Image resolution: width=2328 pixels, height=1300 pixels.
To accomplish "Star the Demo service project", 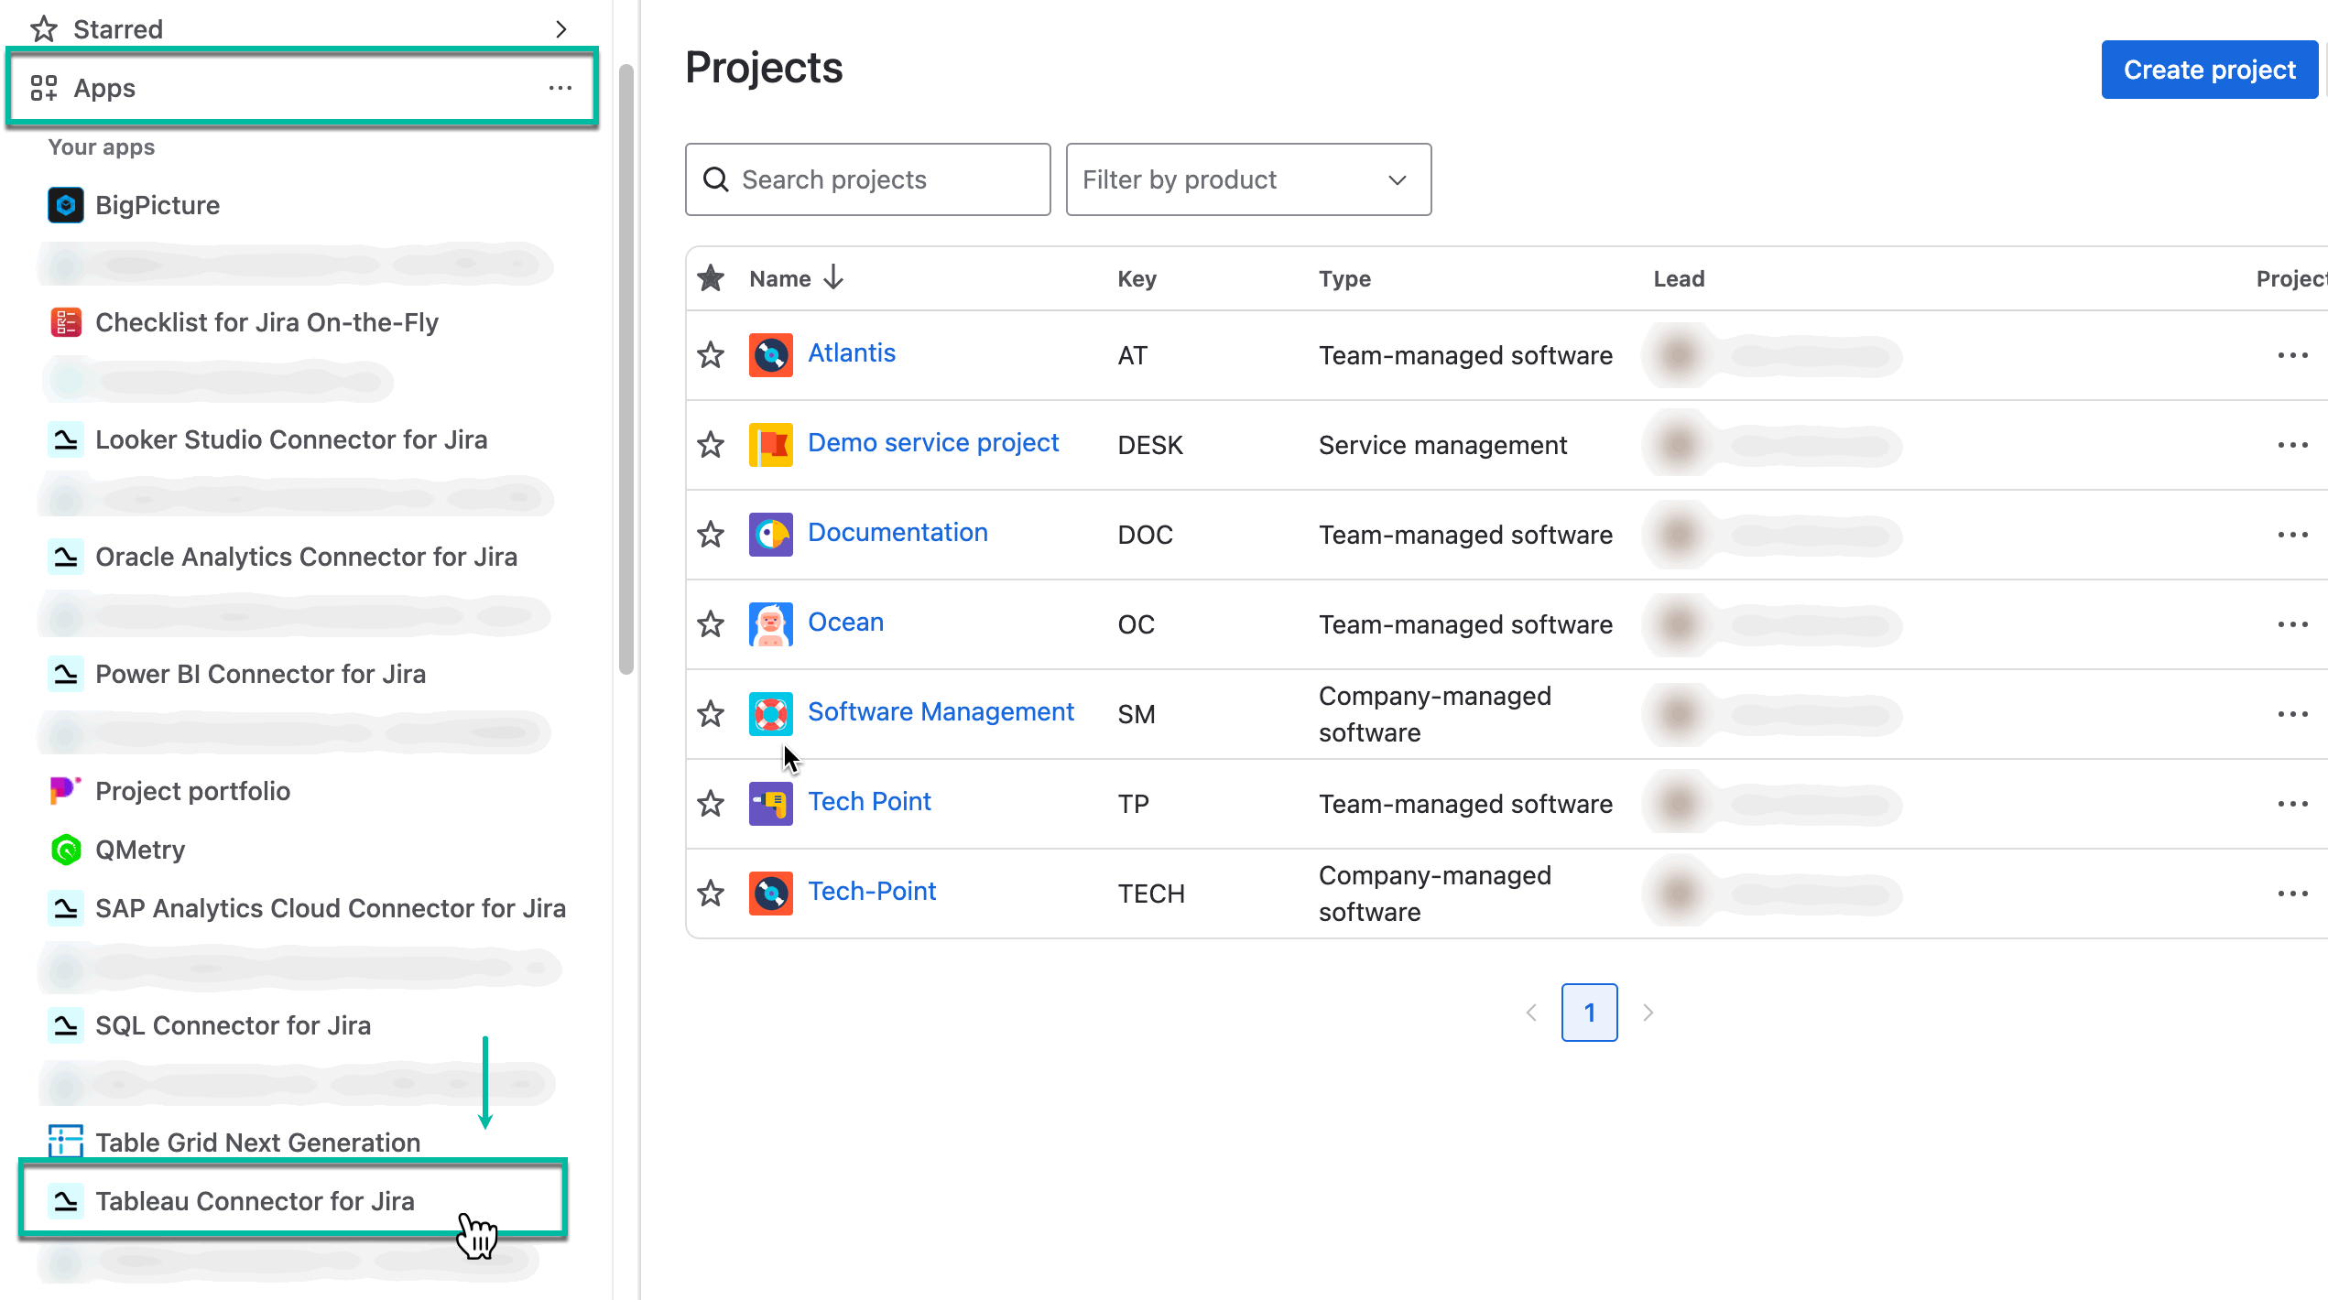I will 710,445.
